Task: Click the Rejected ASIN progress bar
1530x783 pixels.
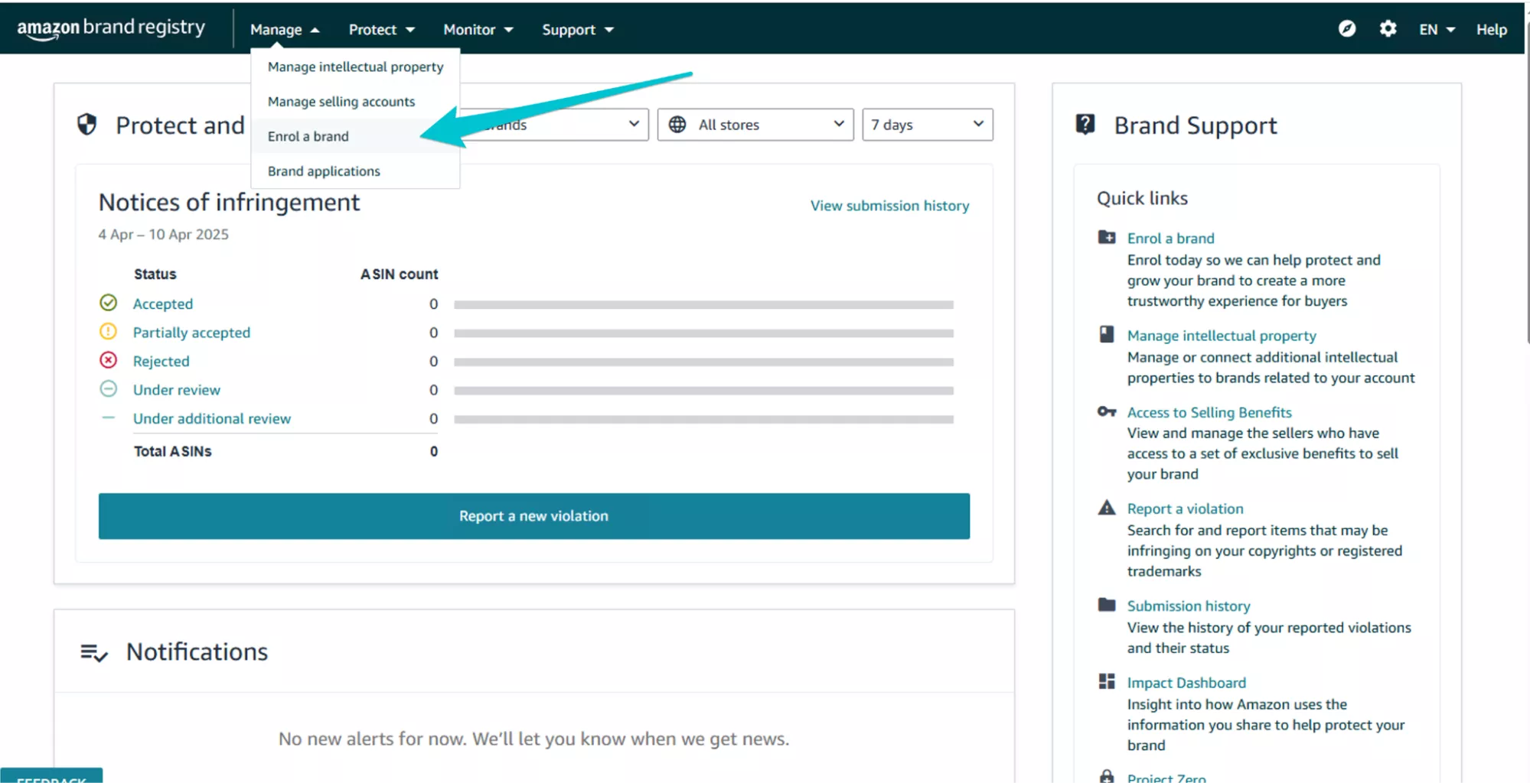Action: pyautogui.click(x=703, y=362)
